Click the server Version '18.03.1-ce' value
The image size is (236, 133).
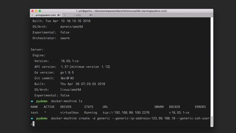click(x=70, y=61)
